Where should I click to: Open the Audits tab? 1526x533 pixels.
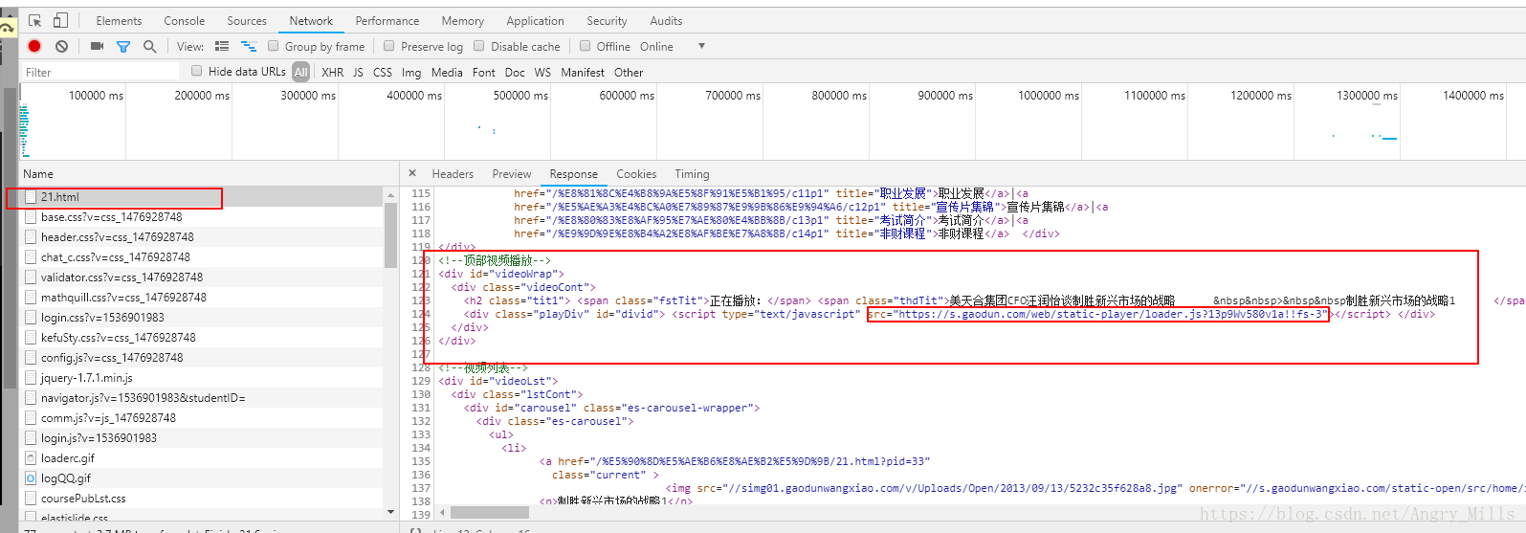click(667, 20)
